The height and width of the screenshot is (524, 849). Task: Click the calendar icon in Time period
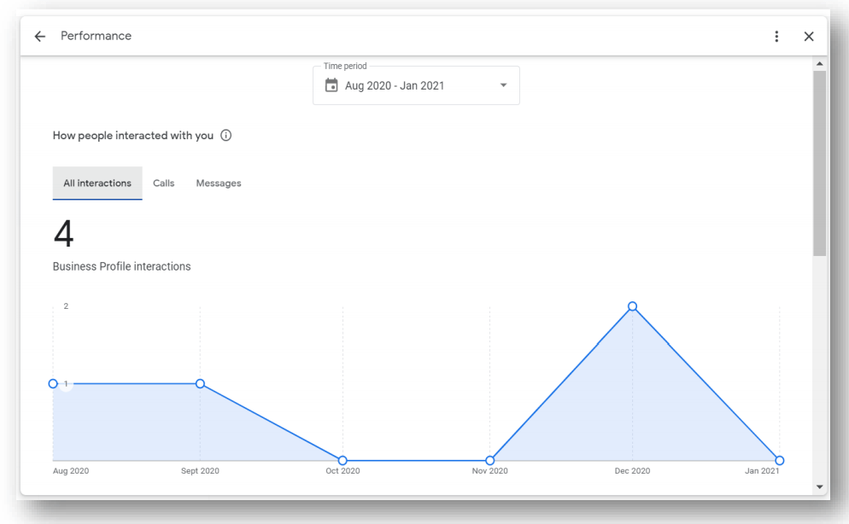pos(331,85)
